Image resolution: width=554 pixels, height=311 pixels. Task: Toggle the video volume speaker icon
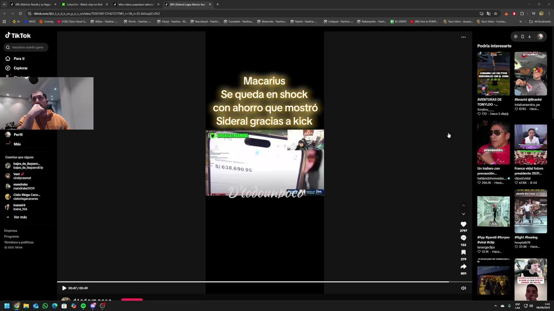pos(463,288)
